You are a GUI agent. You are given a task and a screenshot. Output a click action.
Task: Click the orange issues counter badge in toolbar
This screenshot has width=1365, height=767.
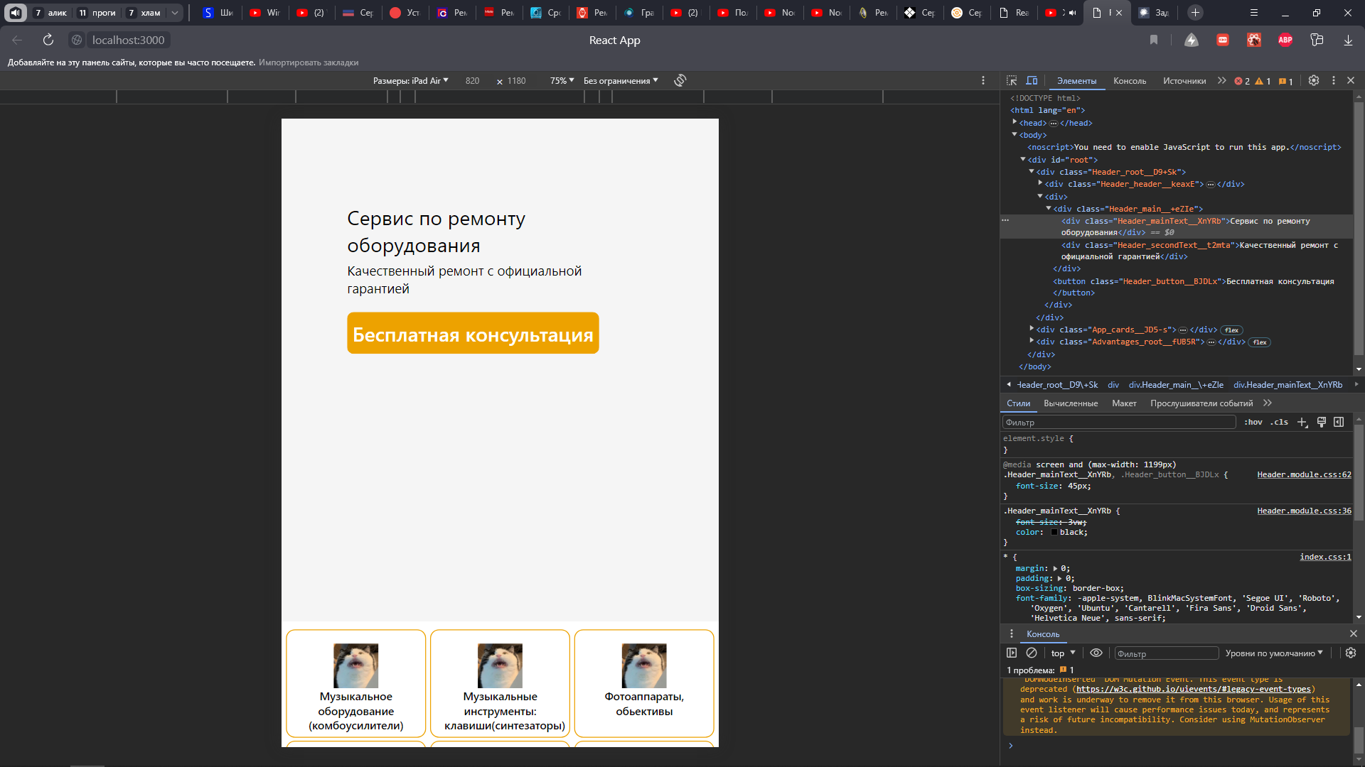(1286, 81)
